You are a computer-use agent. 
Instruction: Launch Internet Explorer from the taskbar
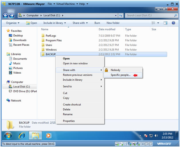[x=22, y=135]
